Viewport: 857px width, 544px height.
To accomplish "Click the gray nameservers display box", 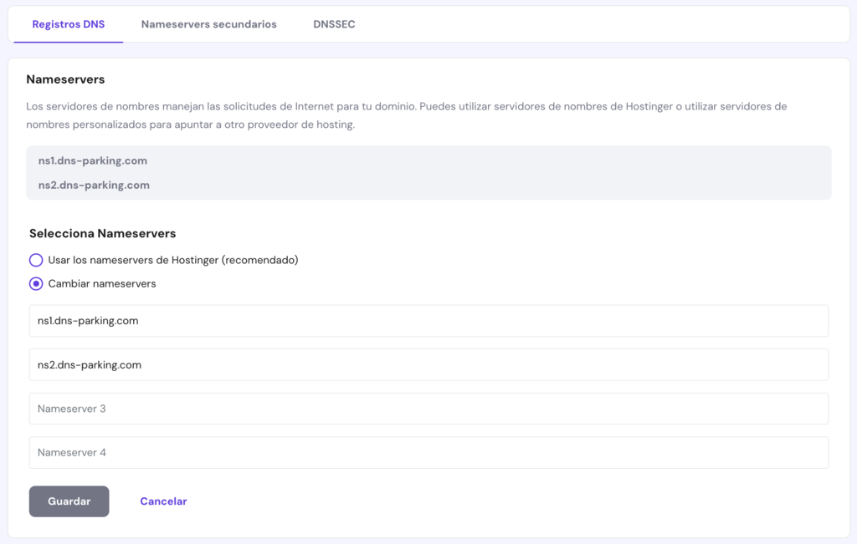I will 428,172.
